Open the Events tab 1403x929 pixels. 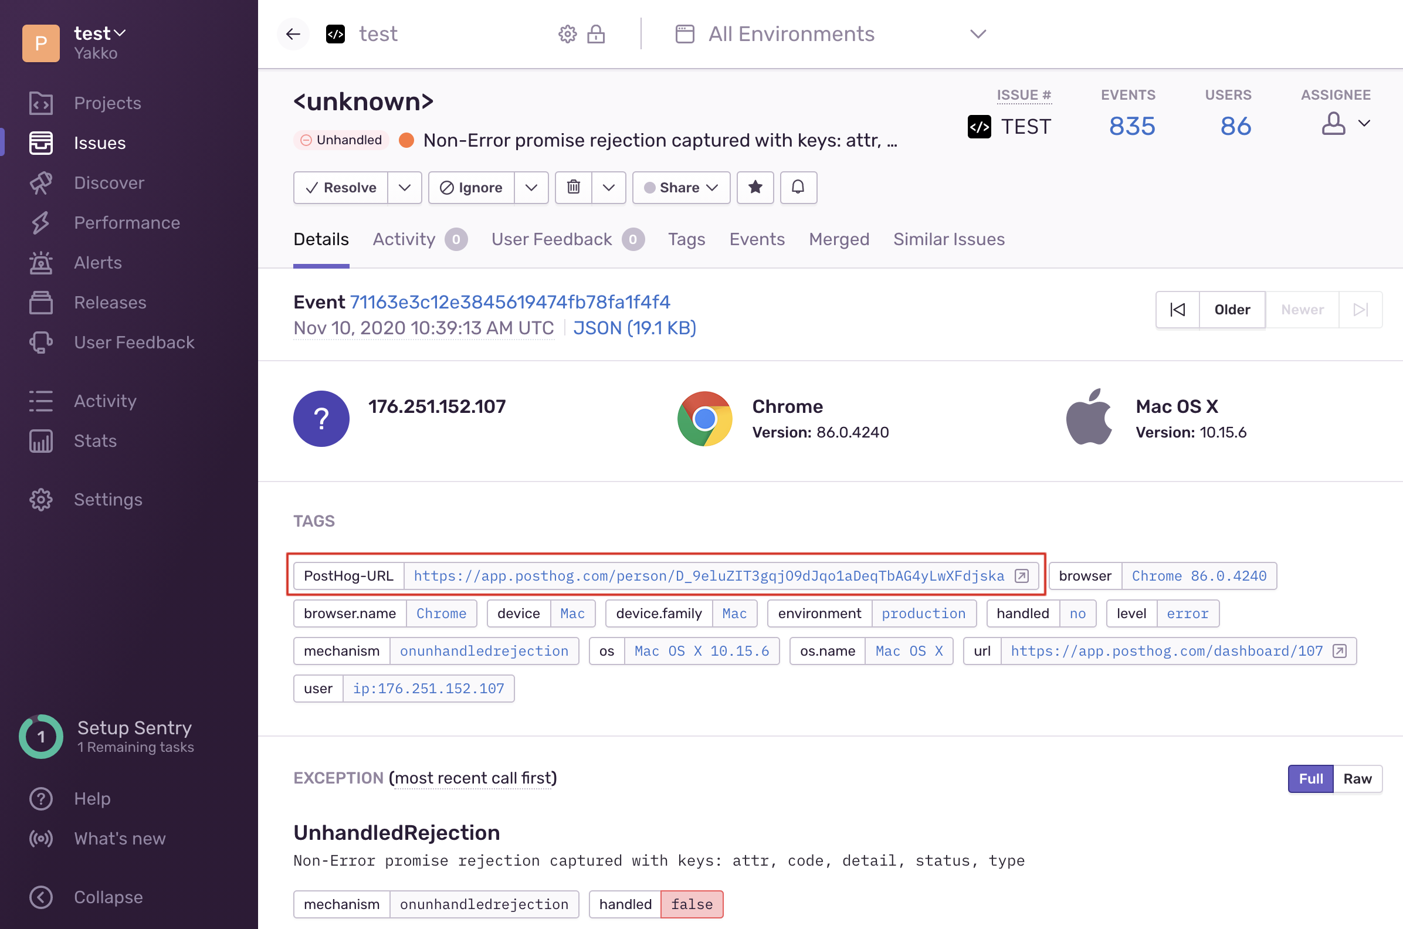click(757, 239)
